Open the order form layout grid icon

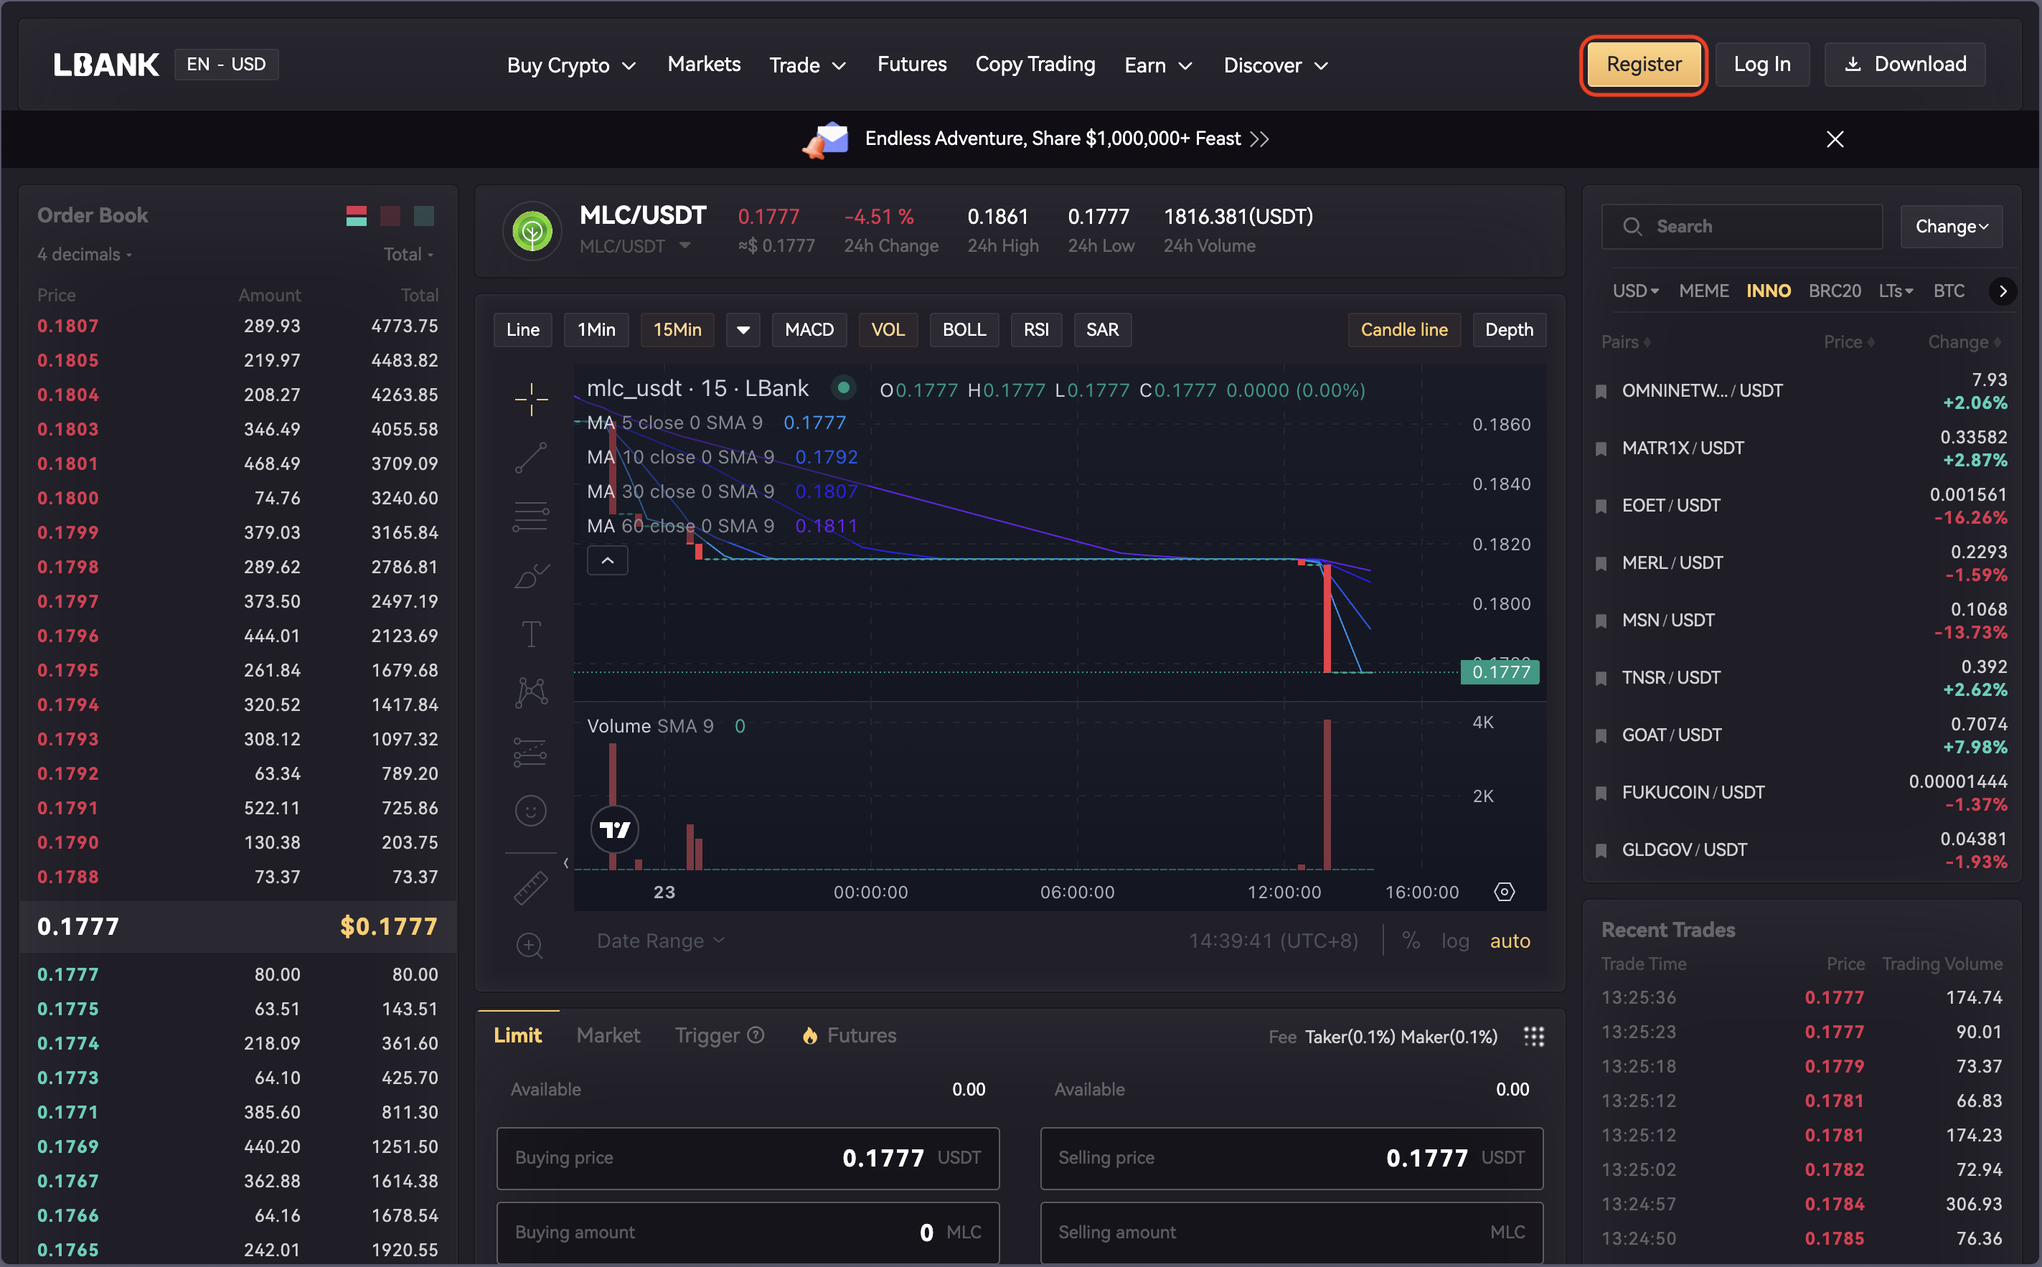point(1533,1037)
